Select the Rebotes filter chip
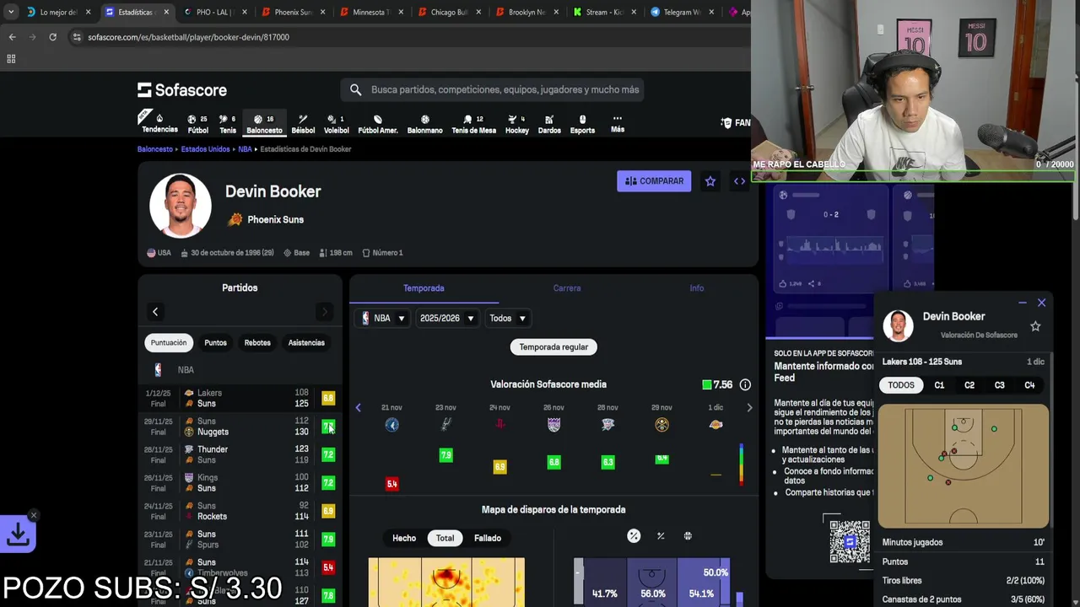Image resolution: width=1080 pixels, height=607 pixels. pyautogui.click(x=257, y=343)
